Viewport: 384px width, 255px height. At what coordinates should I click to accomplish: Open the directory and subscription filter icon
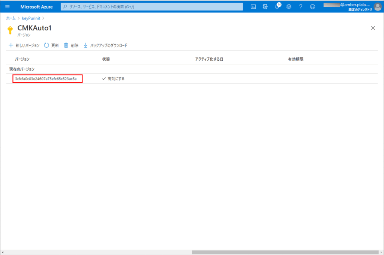coord(265,7)
